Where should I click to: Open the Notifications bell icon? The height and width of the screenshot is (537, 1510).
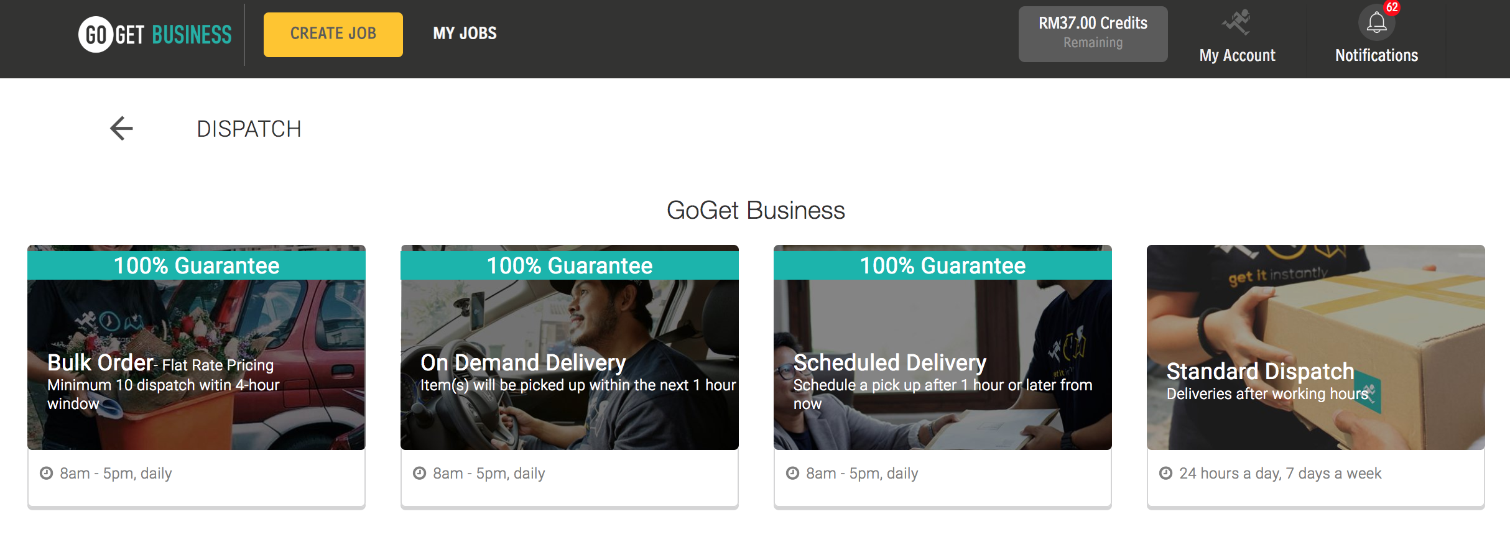point(1376,24)
